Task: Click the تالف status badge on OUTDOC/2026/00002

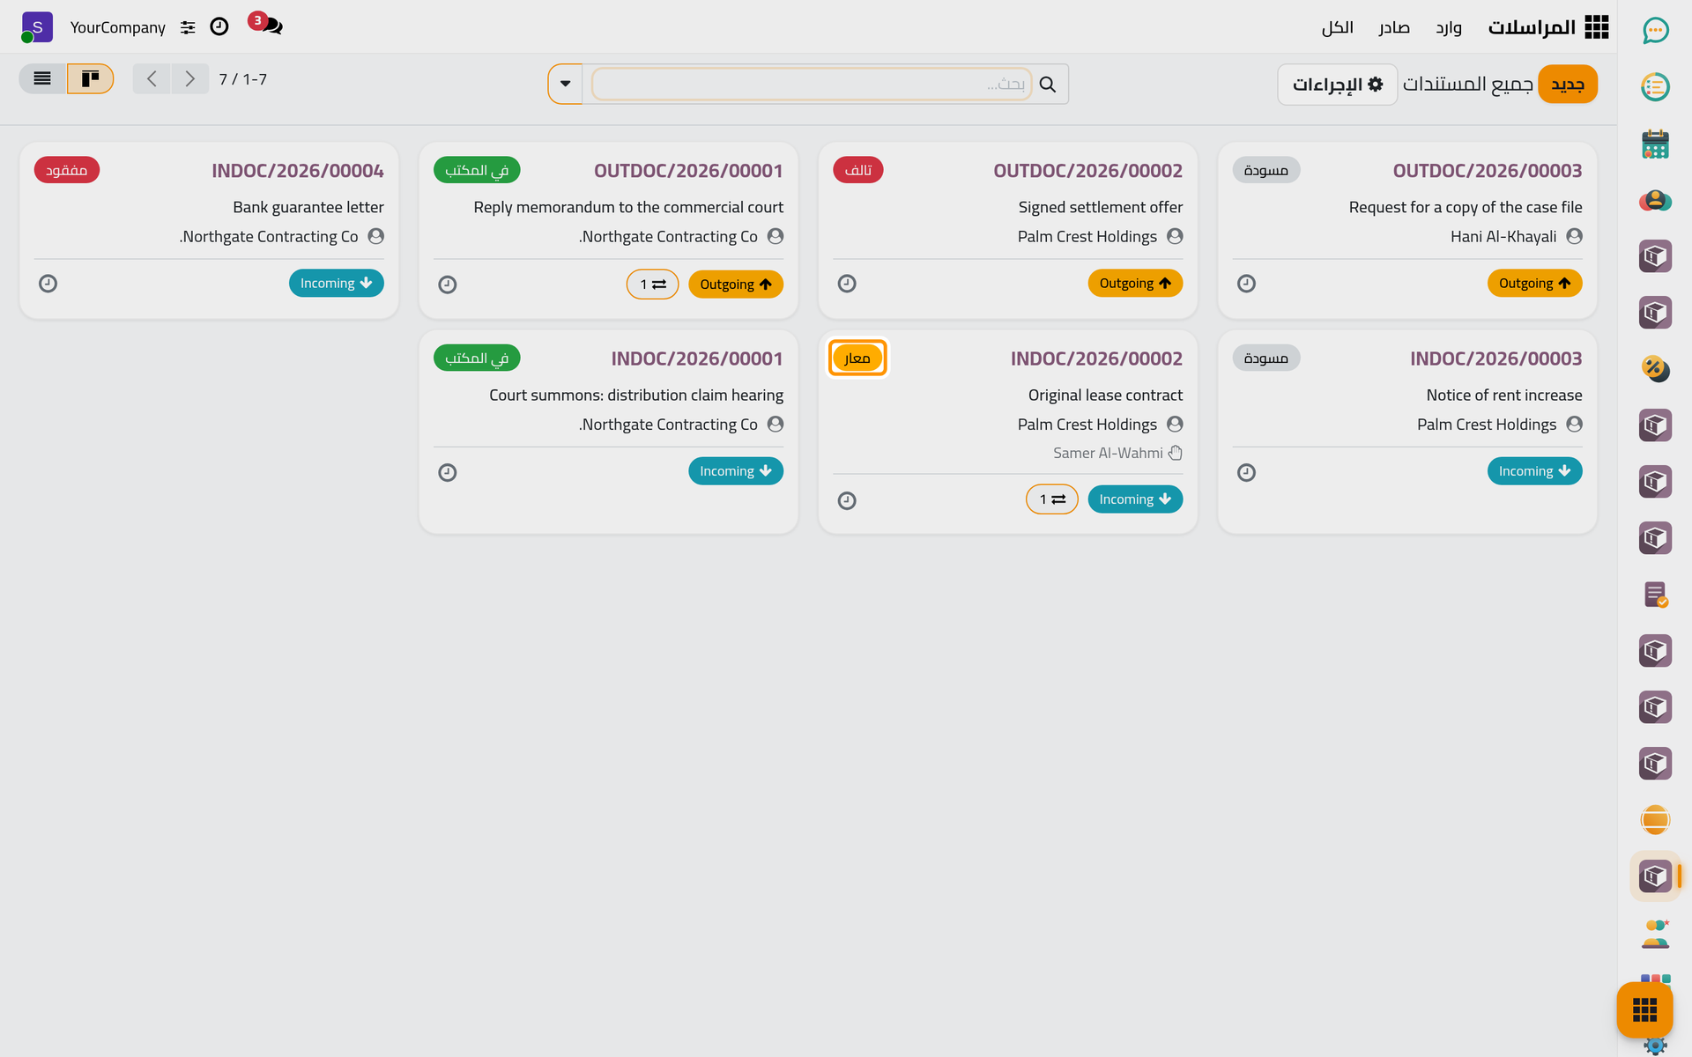Action: point(858,170)
